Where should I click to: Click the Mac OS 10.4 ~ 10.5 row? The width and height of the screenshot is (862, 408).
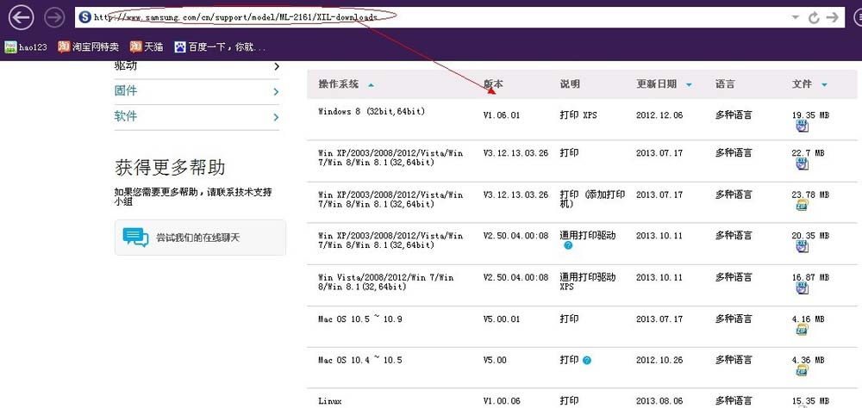(x=360, y=360)
